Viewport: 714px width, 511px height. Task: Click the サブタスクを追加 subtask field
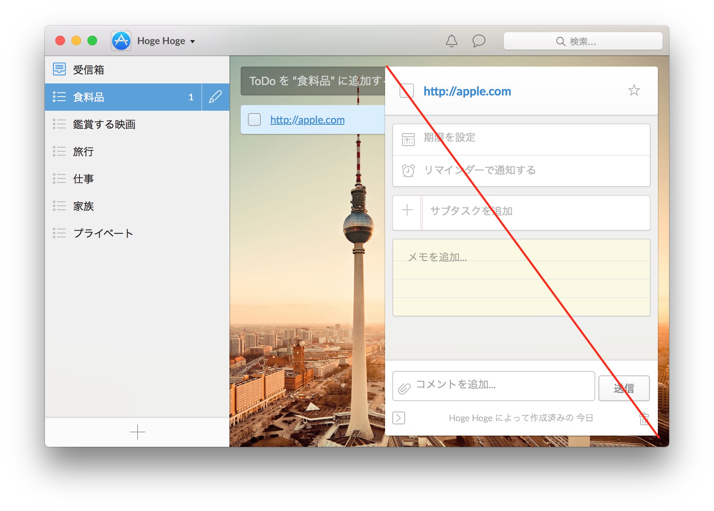[x=535, y=213]
